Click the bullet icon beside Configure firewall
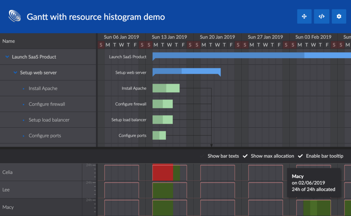This screenshot has height=216, width=351. click(x=23, y=104)
